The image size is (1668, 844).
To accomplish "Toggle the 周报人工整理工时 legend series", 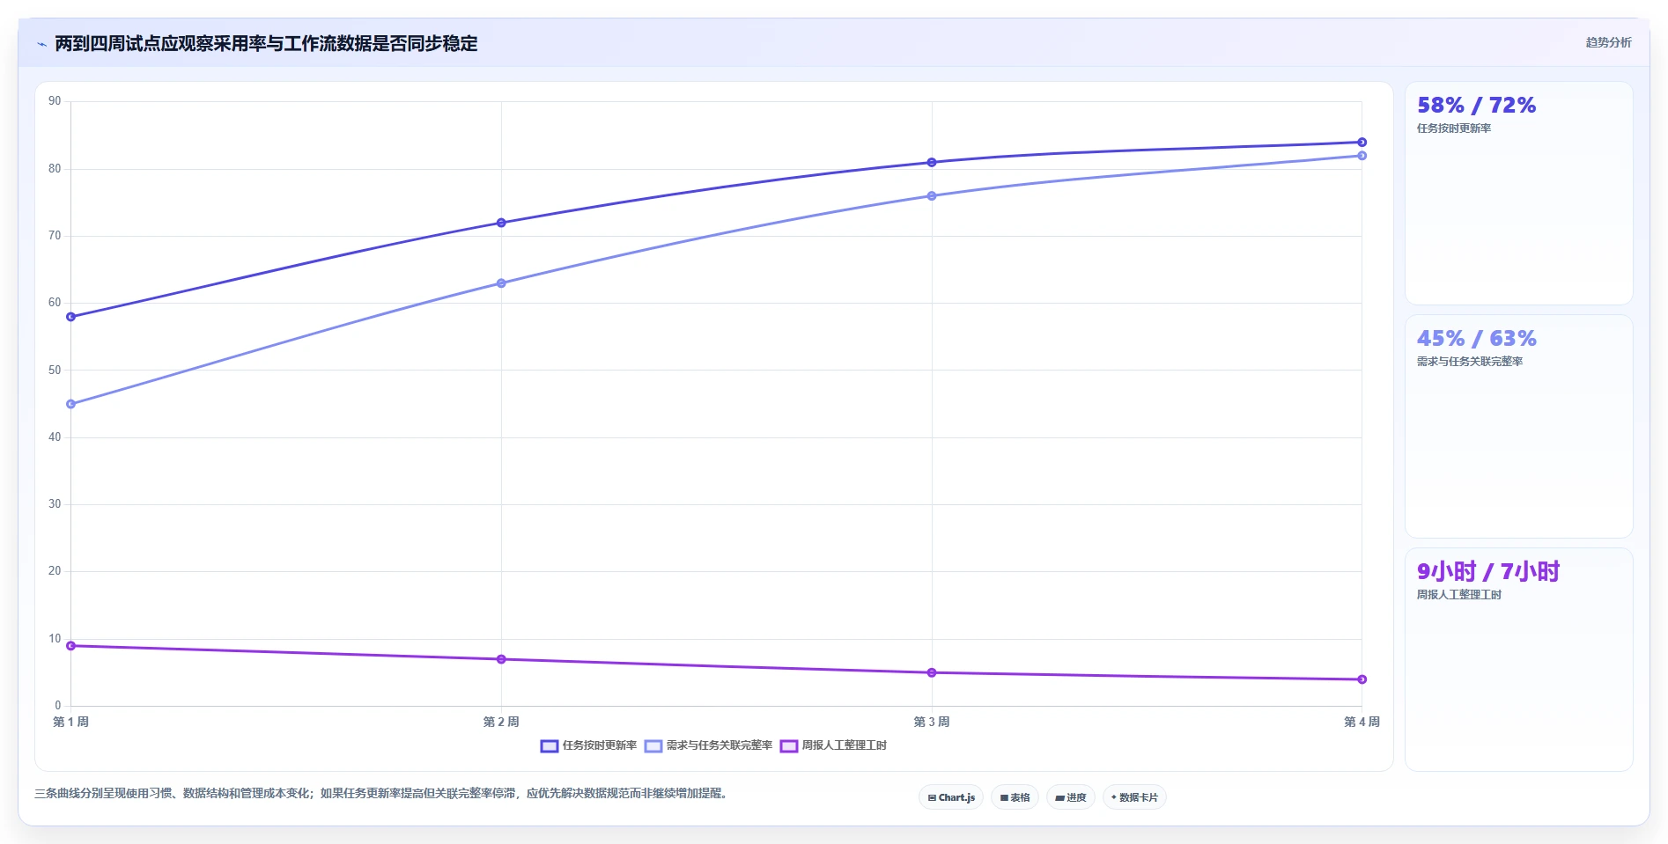I will pyautogui.click(x=833, y=745).
